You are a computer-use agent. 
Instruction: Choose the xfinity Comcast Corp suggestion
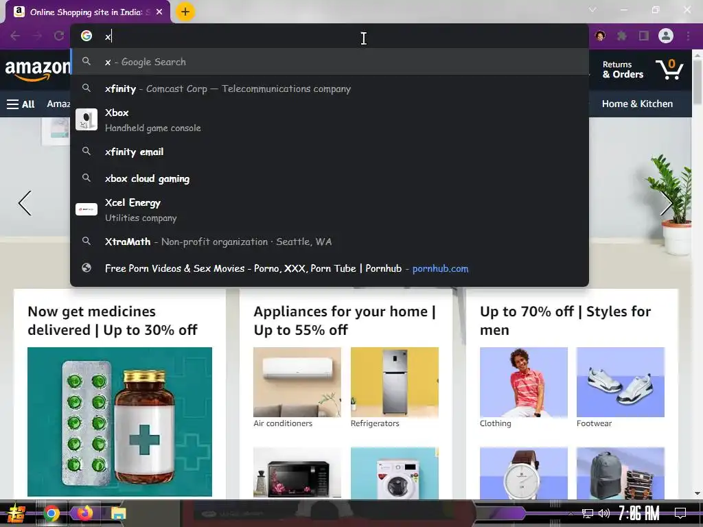[330, 89]
